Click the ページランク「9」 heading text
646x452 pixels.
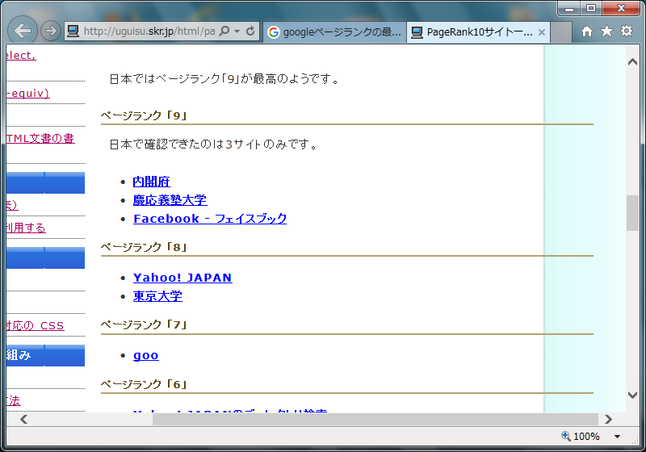click(x=144, y=115)
